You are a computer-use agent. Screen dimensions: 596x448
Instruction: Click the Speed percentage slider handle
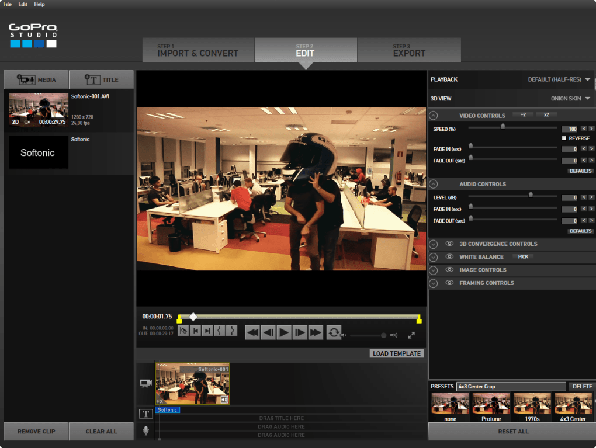(x=503, y=127)
